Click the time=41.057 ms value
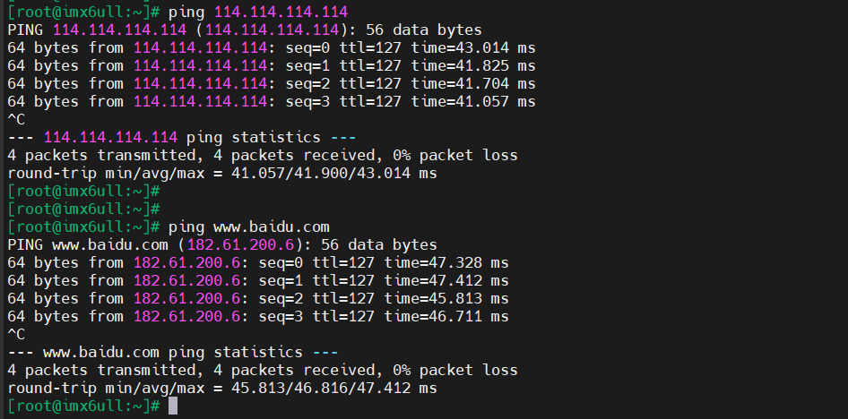 tap(473, 101)
